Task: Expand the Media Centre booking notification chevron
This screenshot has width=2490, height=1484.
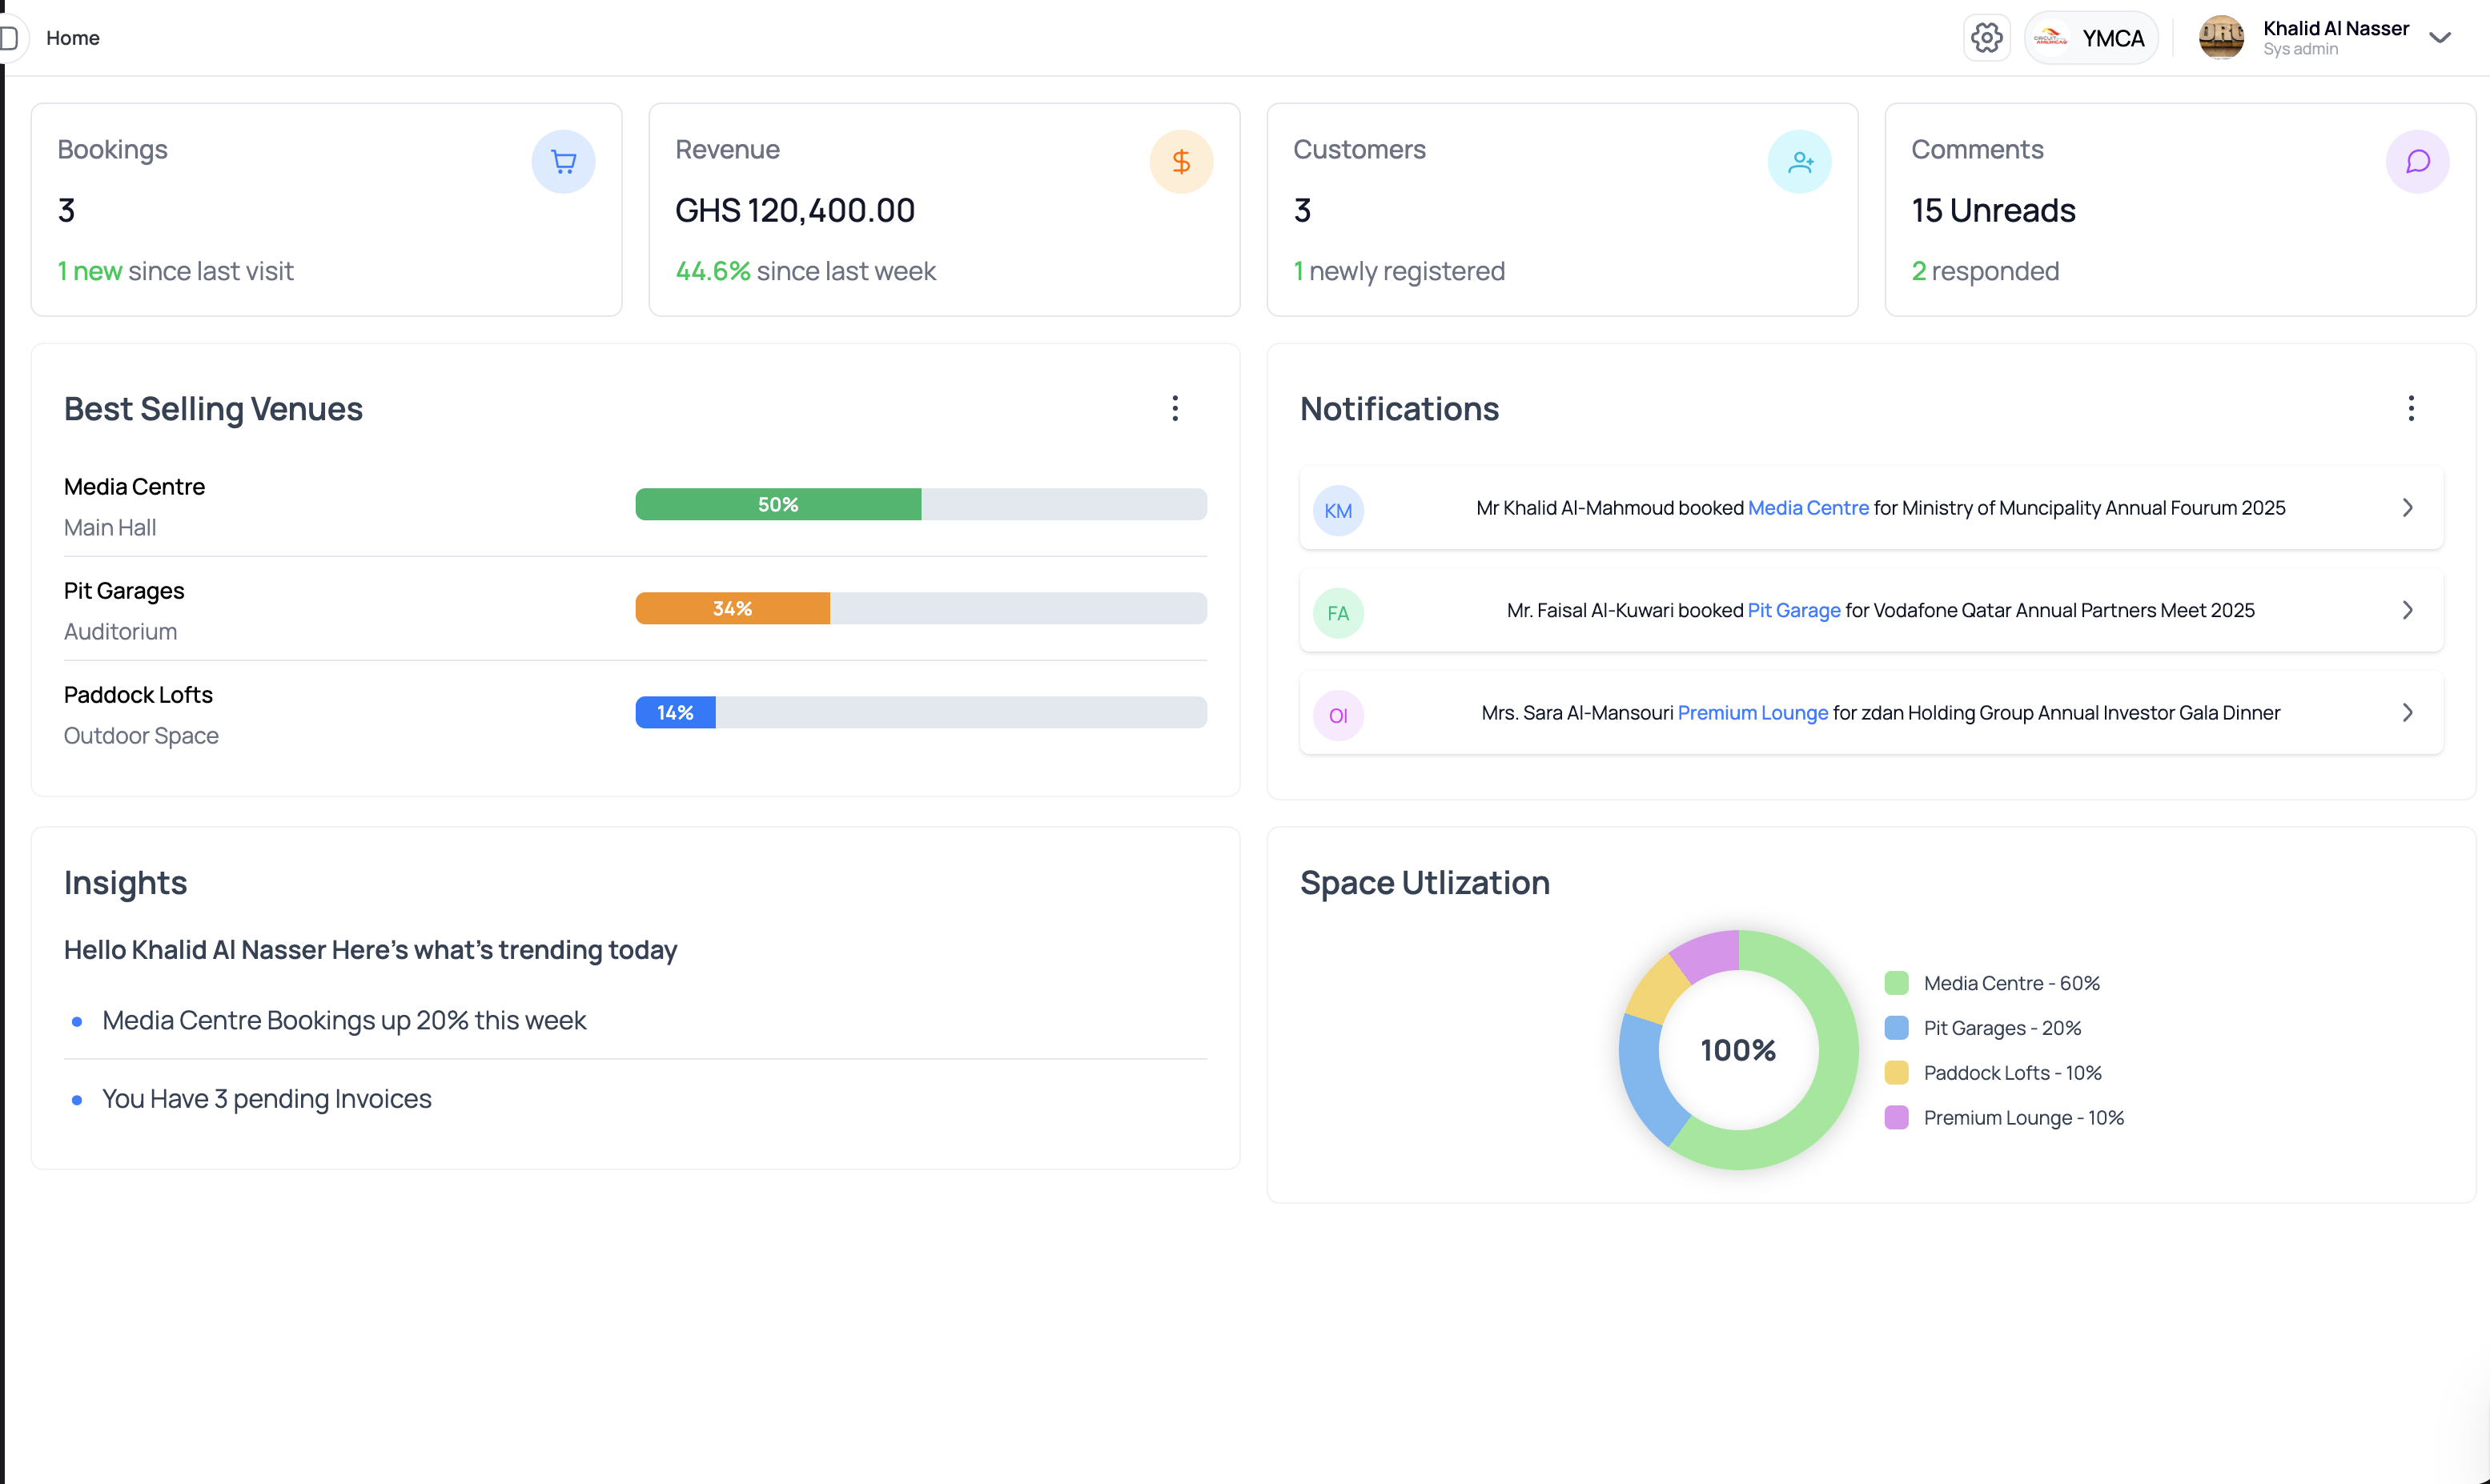Action: click(2407, 508)
